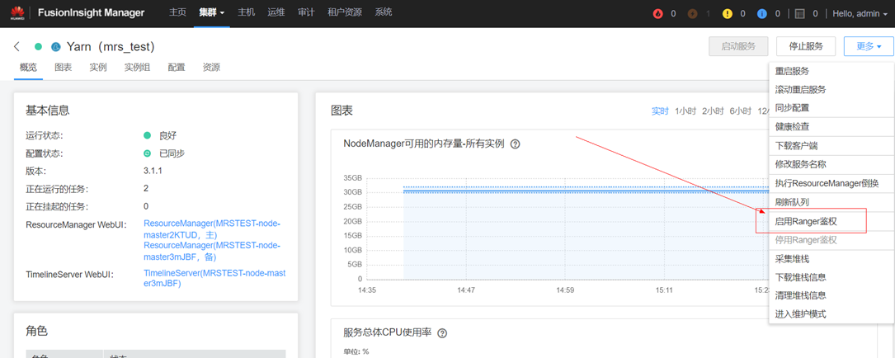895x358 pixels.
Task: Click the synced configuration status icon
Action: pyautogui.click(x=148, y=153)
